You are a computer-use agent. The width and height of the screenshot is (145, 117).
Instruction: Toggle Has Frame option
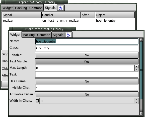pyautogui.click(x=87, y=81)
